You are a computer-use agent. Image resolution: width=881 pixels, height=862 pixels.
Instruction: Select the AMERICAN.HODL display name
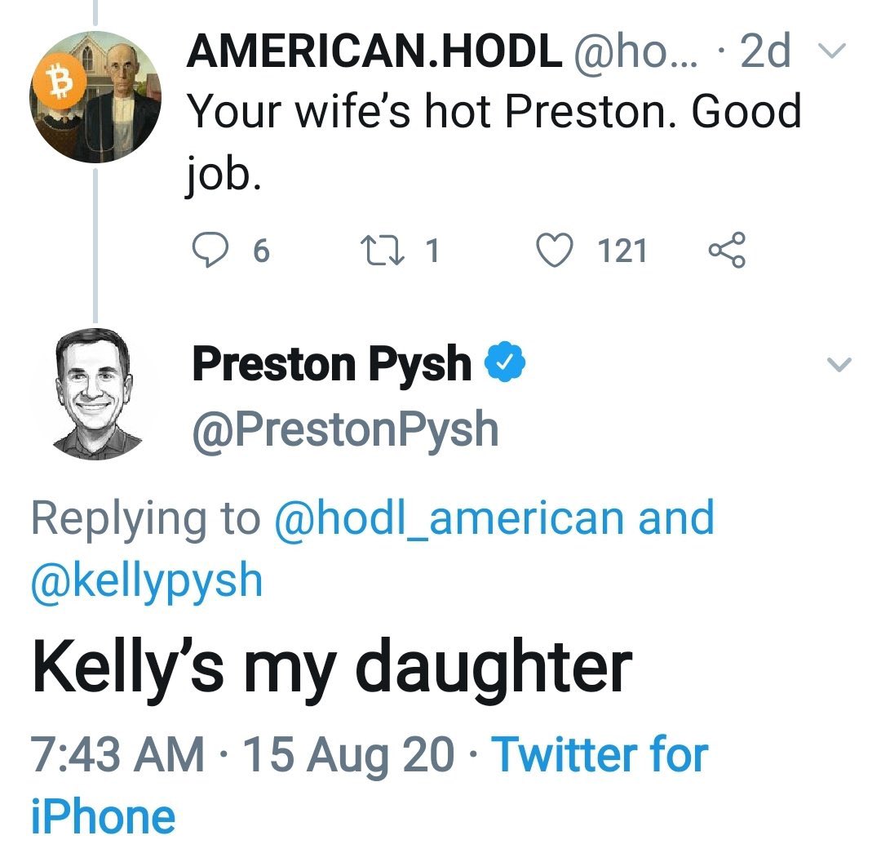pyautogui.click(x=374, y=52)
